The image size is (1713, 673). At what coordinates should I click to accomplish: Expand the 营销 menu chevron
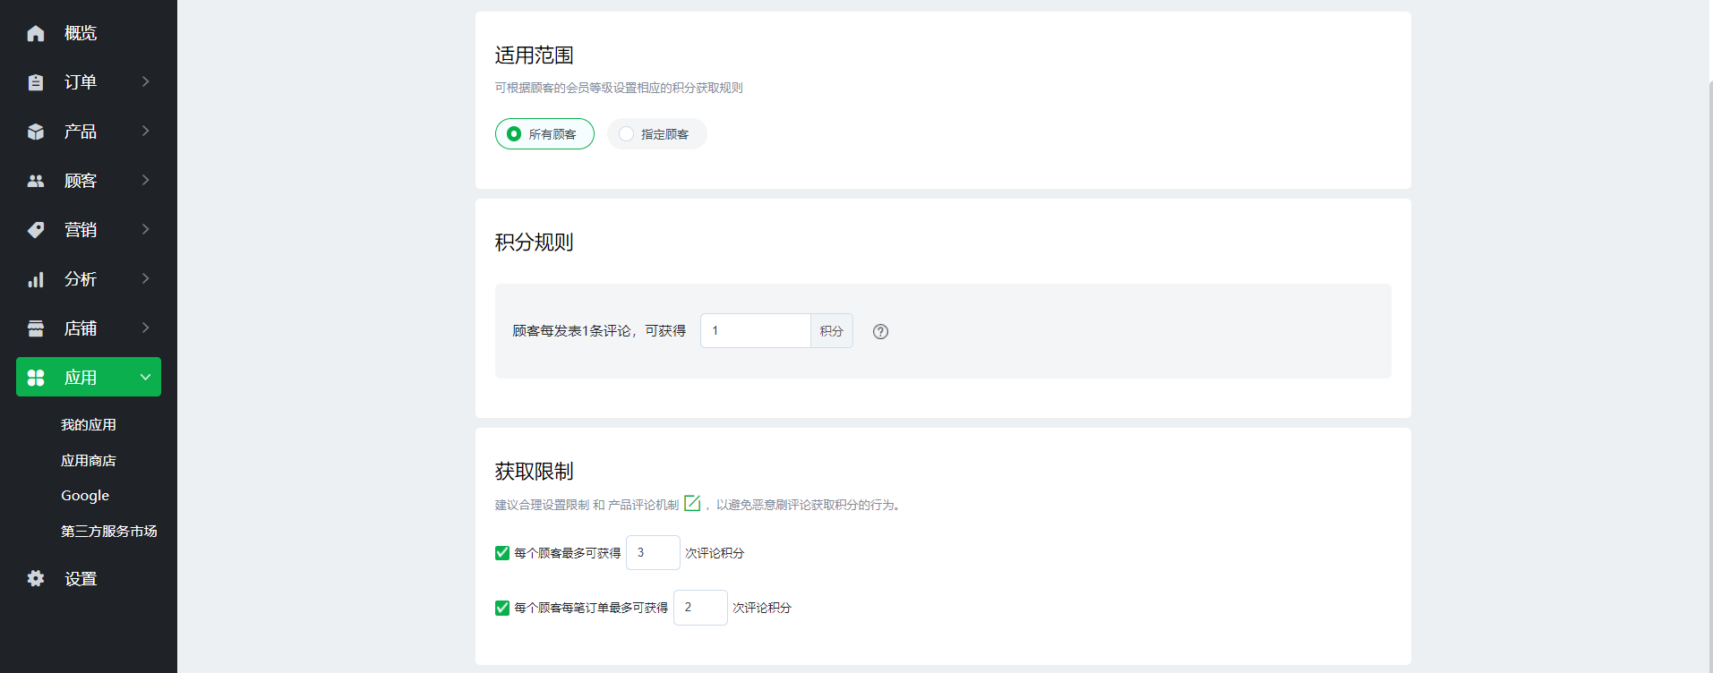click(x=145, y=229)
